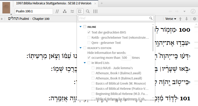Collapse the READER'S EDITION section
The width and height of the screenshot is (198, 106).
(81, 48)
